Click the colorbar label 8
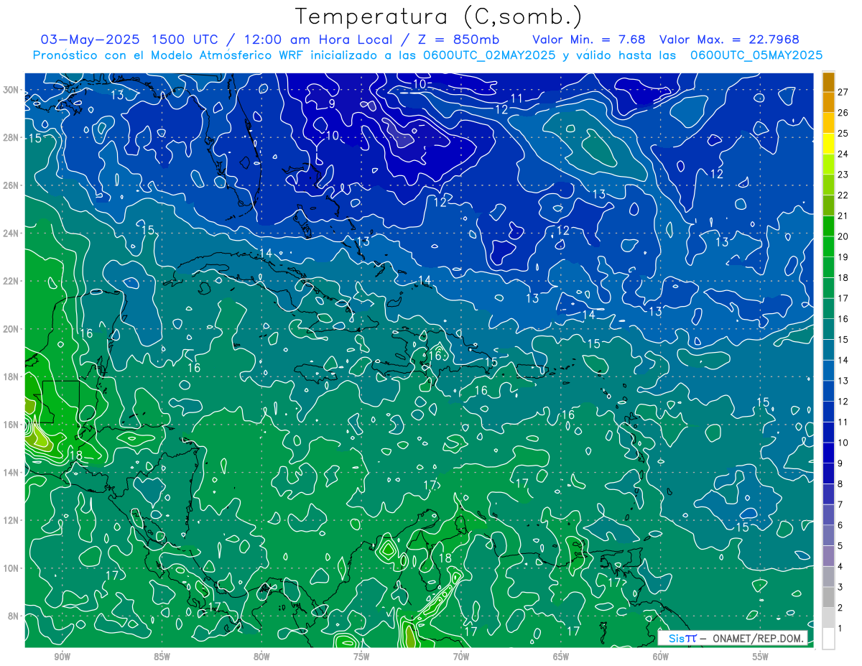 click(840, 484)
